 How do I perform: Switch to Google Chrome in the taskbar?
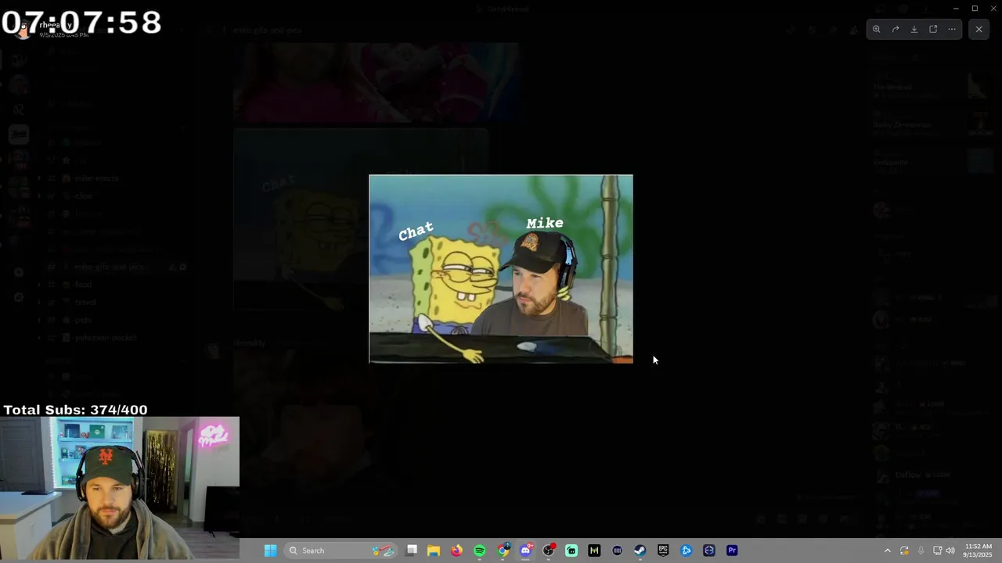point(503,550)
